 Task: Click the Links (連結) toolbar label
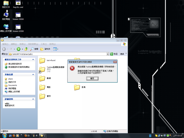pyautogui.click(x=122, y=54)
